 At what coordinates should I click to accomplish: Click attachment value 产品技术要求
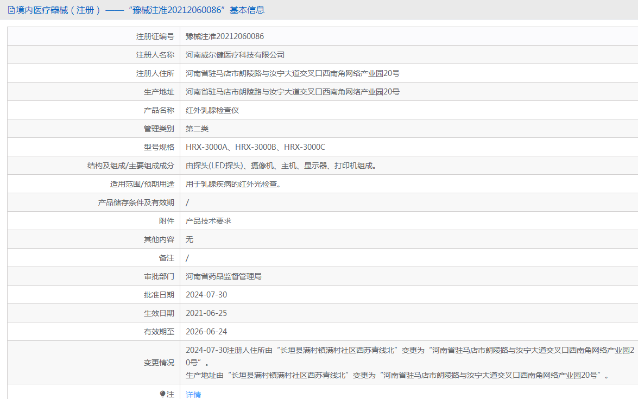coord(209,221)
